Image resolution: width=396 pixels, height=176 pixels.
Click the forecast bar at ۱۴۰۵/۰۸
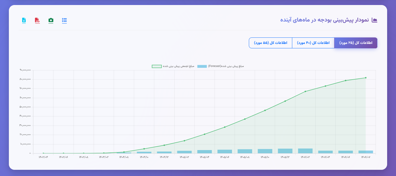click(x=245, y=151)
